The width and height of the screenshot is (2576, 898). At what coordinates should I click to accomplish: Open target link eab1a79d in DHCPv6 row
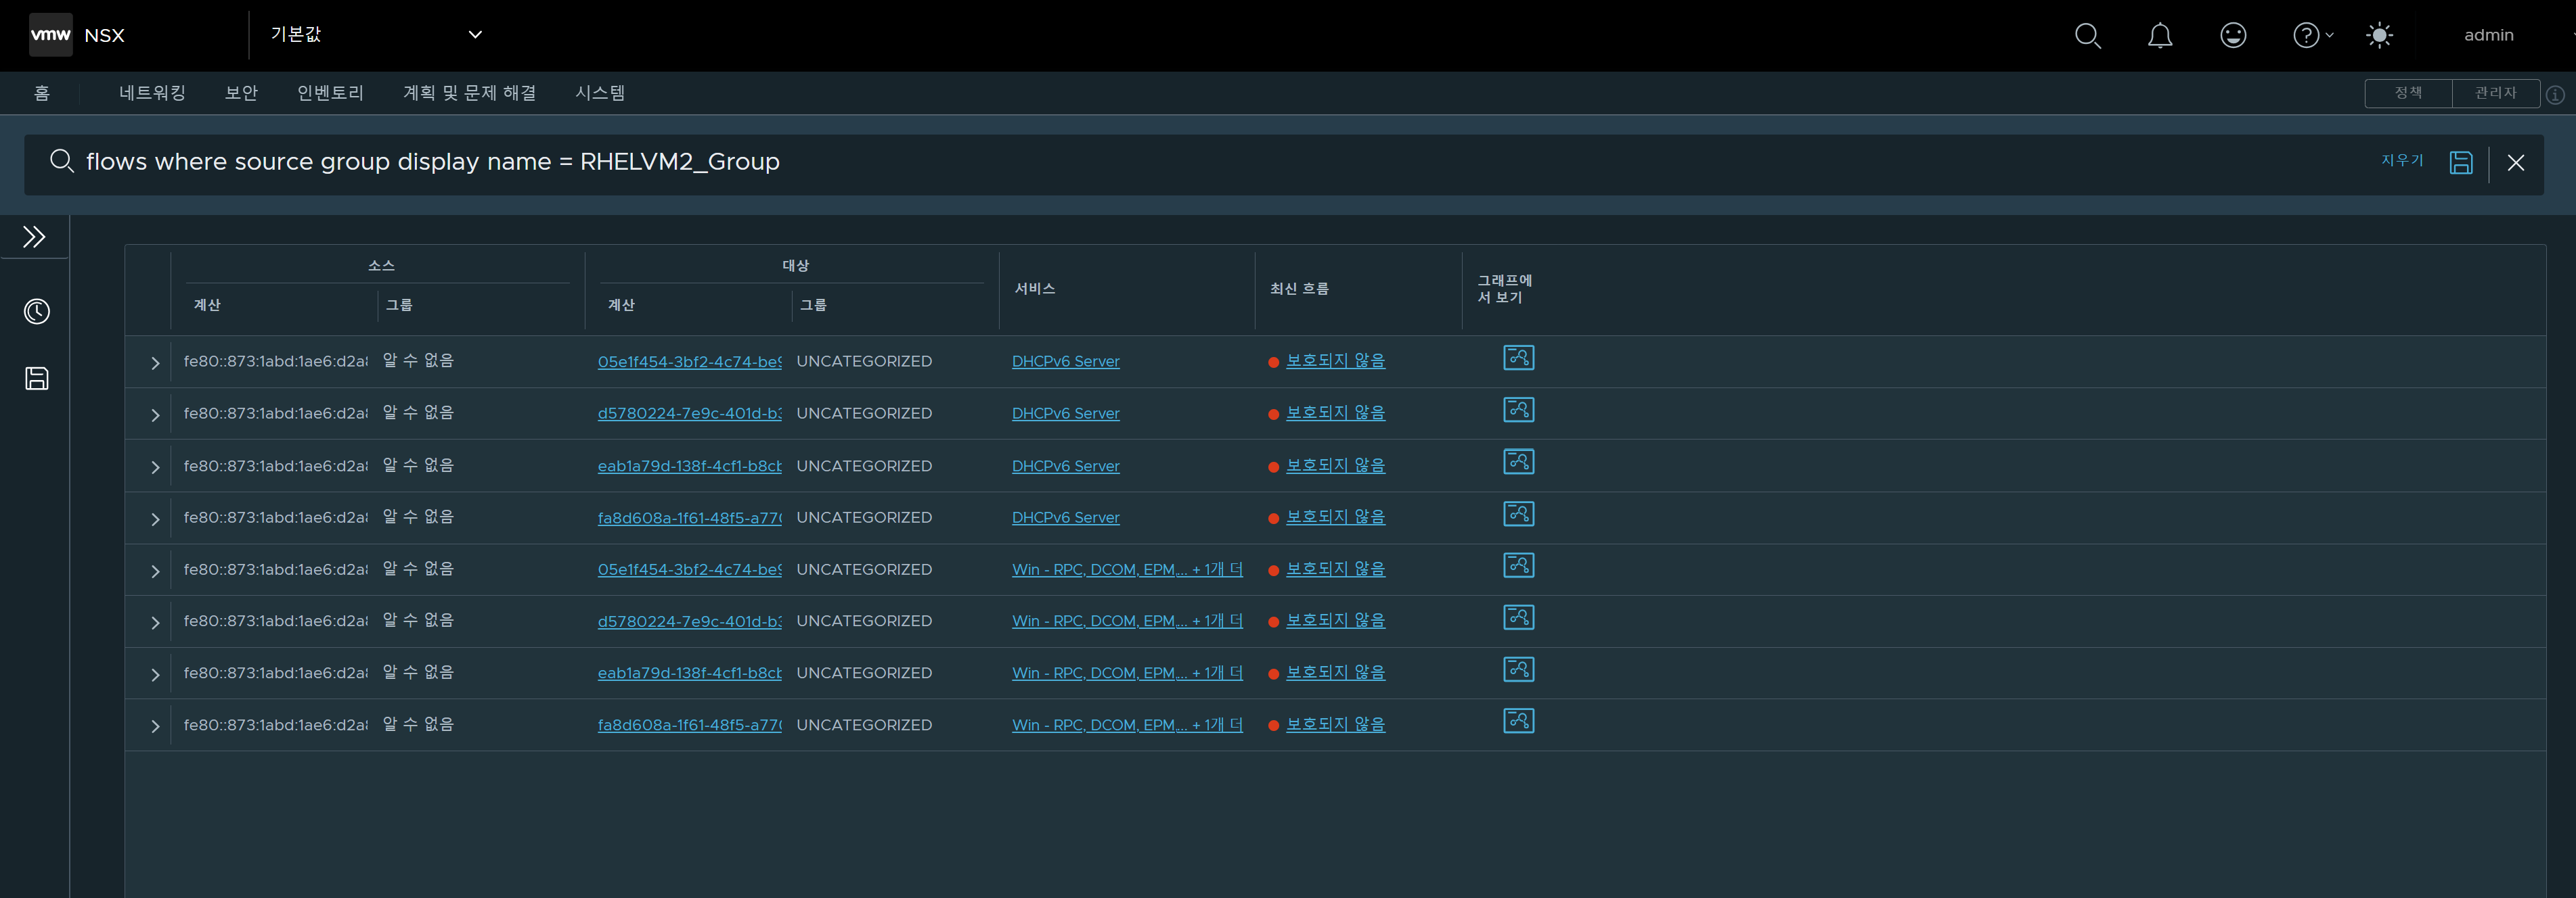[689, 467]
